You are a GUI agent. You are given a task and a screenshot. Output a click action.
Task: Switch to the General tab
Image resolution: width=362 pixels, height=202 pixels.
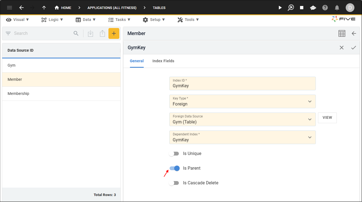click(137, 61)
